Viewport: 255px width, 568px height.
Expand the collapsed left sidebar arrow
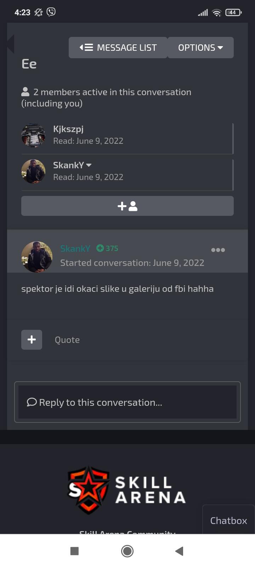pyautogui.click(x=11, y=44)
